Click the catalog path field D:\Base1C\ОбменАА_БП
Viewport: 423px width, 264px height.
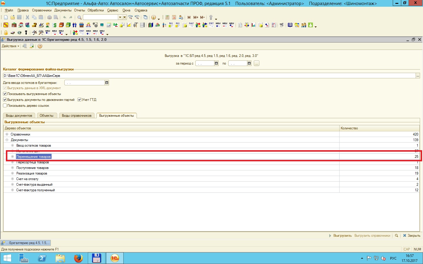(x=209, y=76)
